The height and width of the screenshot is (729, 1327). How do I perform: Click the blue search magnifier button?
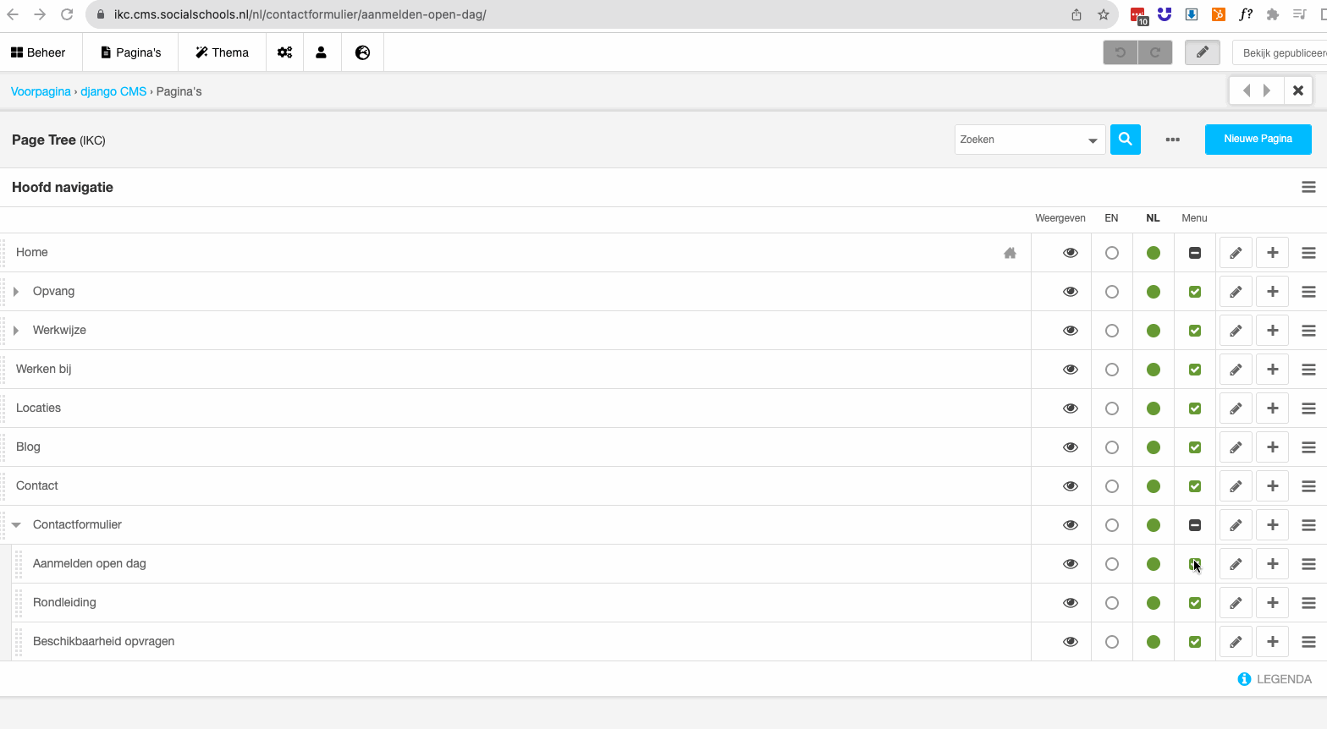click(1125, 140)
